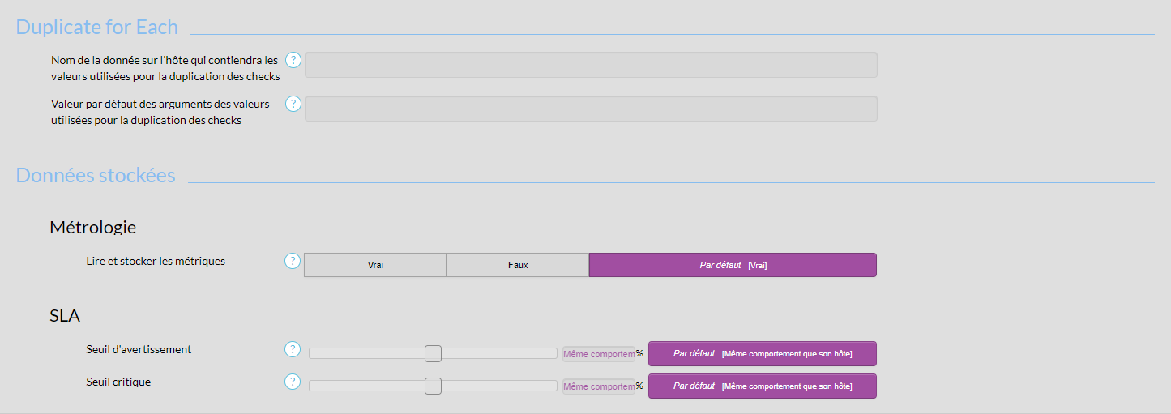Click Par défaut button for Seuil d'avertissement
Viewport: 1171px width, 414px height.
tap(762, 353)
